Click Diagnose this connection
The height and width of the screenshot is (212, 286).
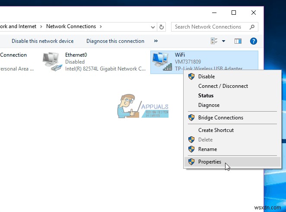click(115, 41)
